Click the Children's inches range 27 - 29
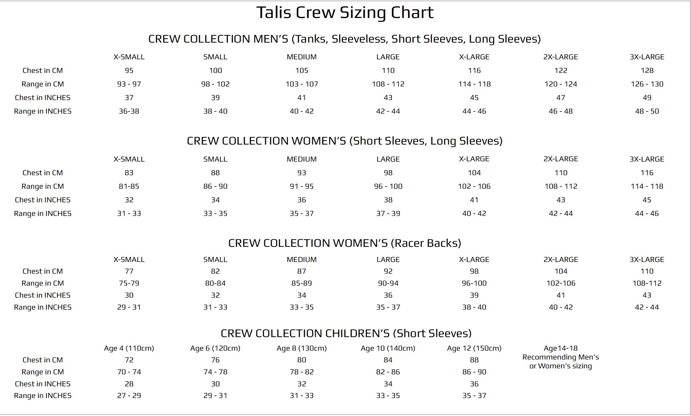The image size is (691, 416). [129, 395]
